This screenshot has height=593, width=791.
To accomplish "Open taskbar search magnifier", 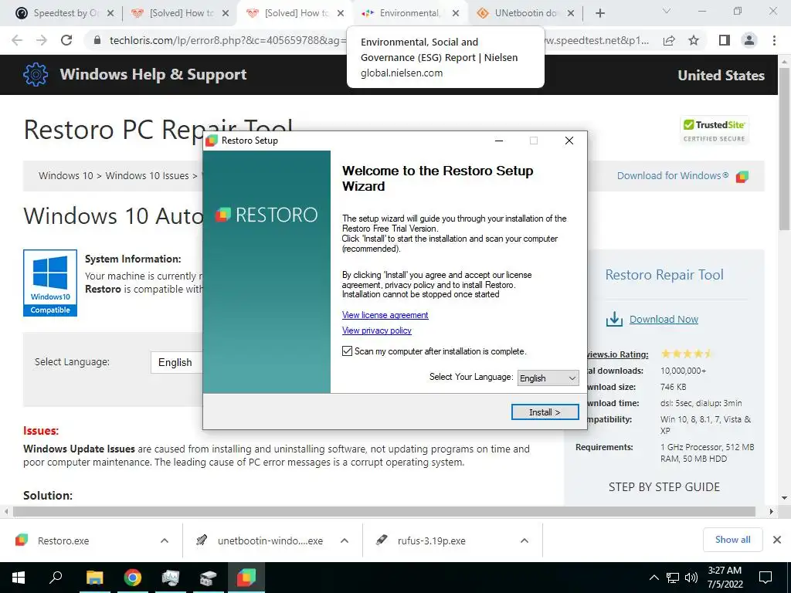I will (x=56, y=578).
